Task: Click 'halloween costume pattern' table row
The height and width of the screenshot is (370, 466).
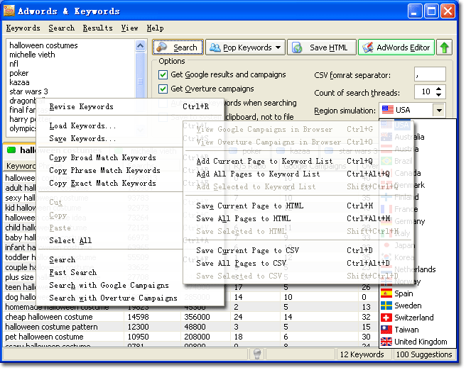Action: click(x=190, y=327)
